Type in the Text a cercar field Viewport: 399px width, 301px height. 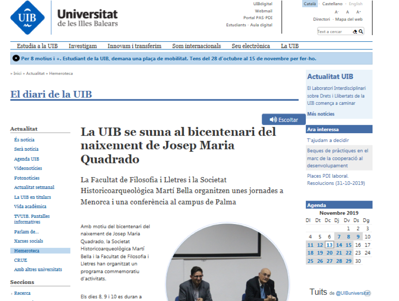pos(334,31)
